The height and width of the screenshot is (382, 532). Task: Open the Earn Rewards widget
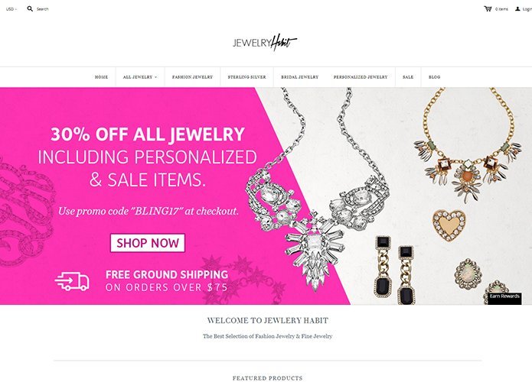(x=504, y=298)
